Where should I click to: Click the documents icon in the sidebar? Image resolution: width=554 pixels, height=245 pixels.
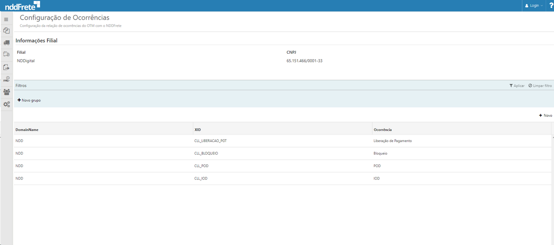tap(6, 31)
